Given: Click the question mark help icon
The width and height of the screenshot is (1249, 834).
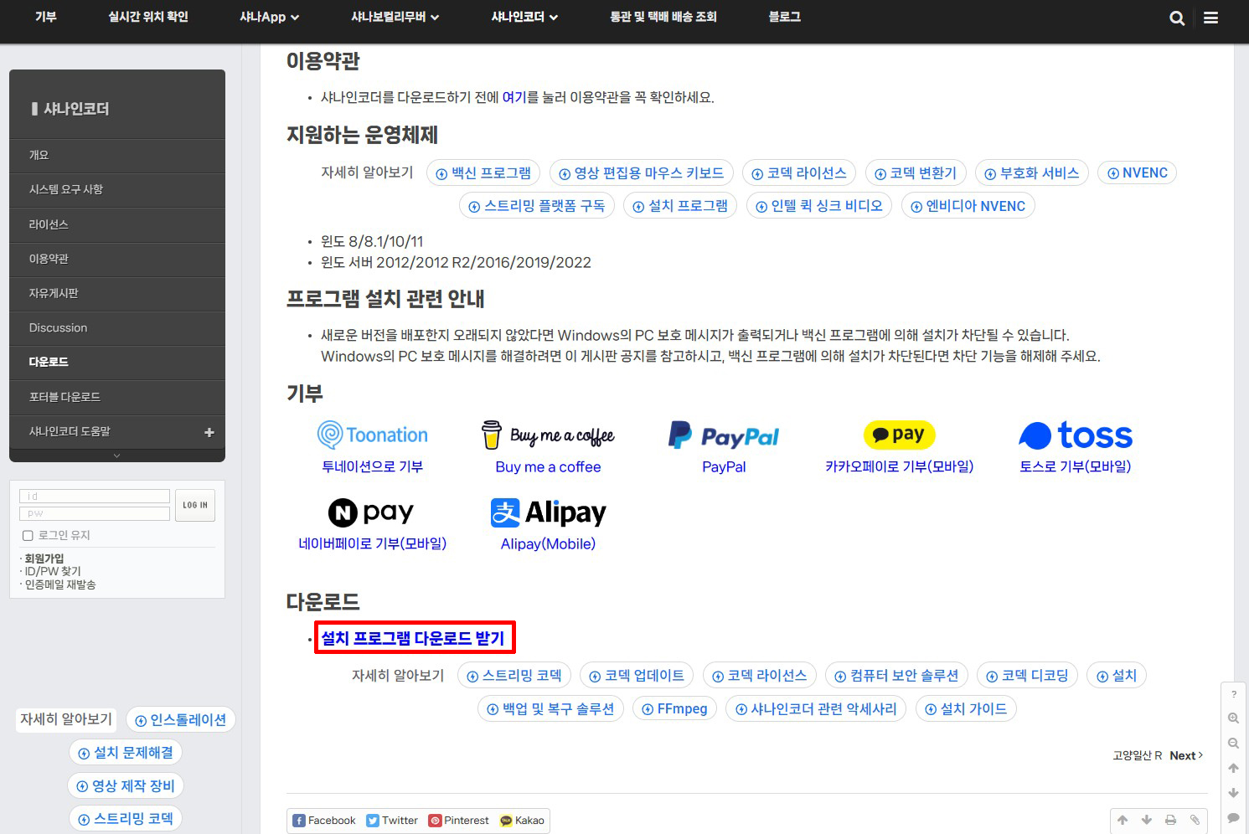Looking at the screenshot, I should tap(1234, 694).
